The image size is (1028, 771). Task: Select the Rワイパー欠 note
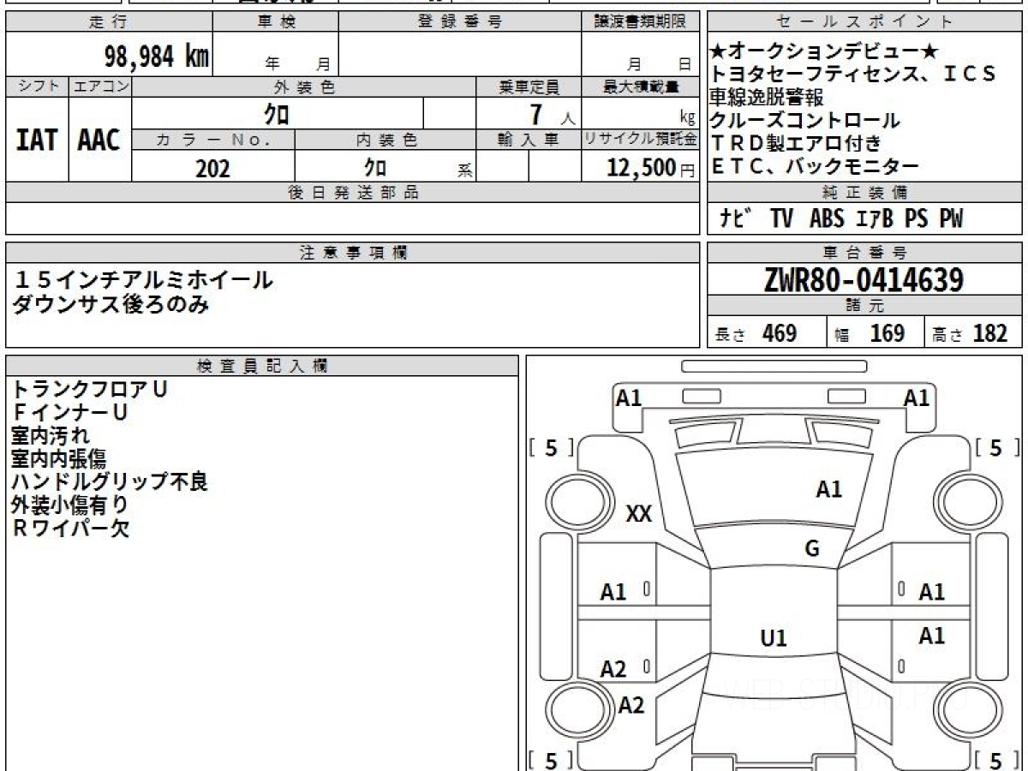click(71, 528)
